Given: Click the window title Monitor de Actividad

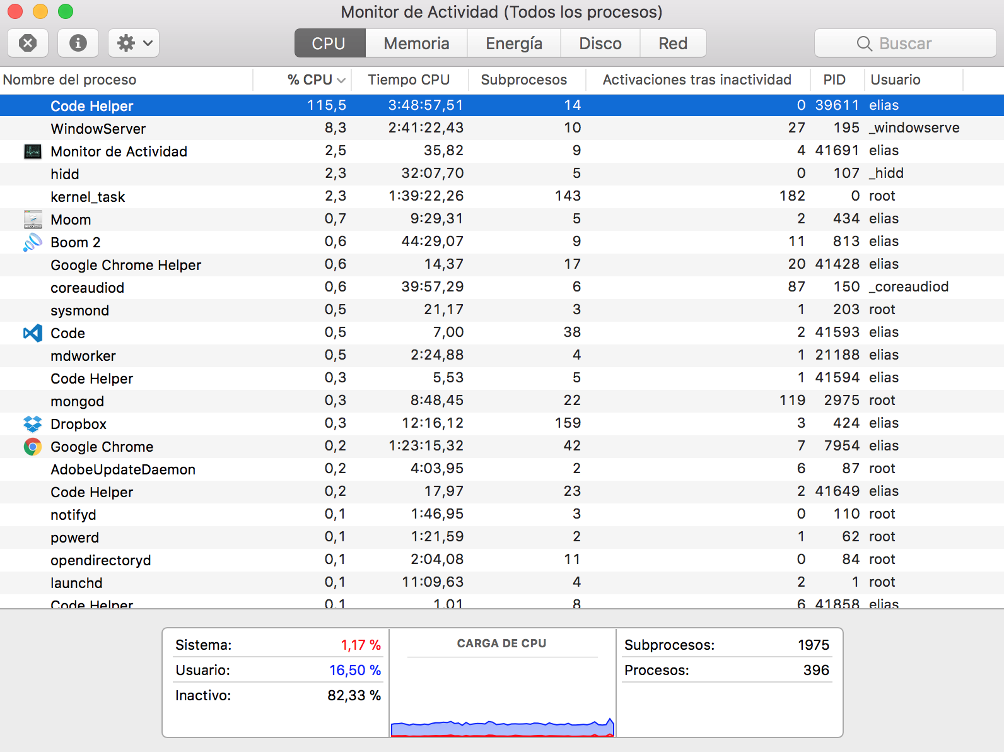Looking at the screenshot, I should (501, 12).
